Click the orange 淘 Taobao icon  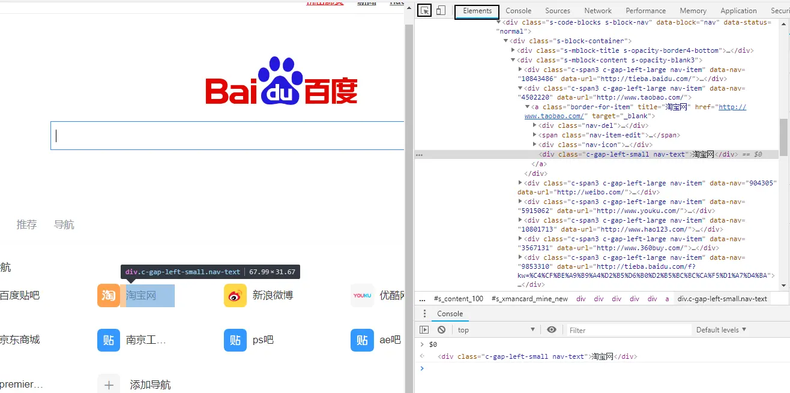pos(109,295)
